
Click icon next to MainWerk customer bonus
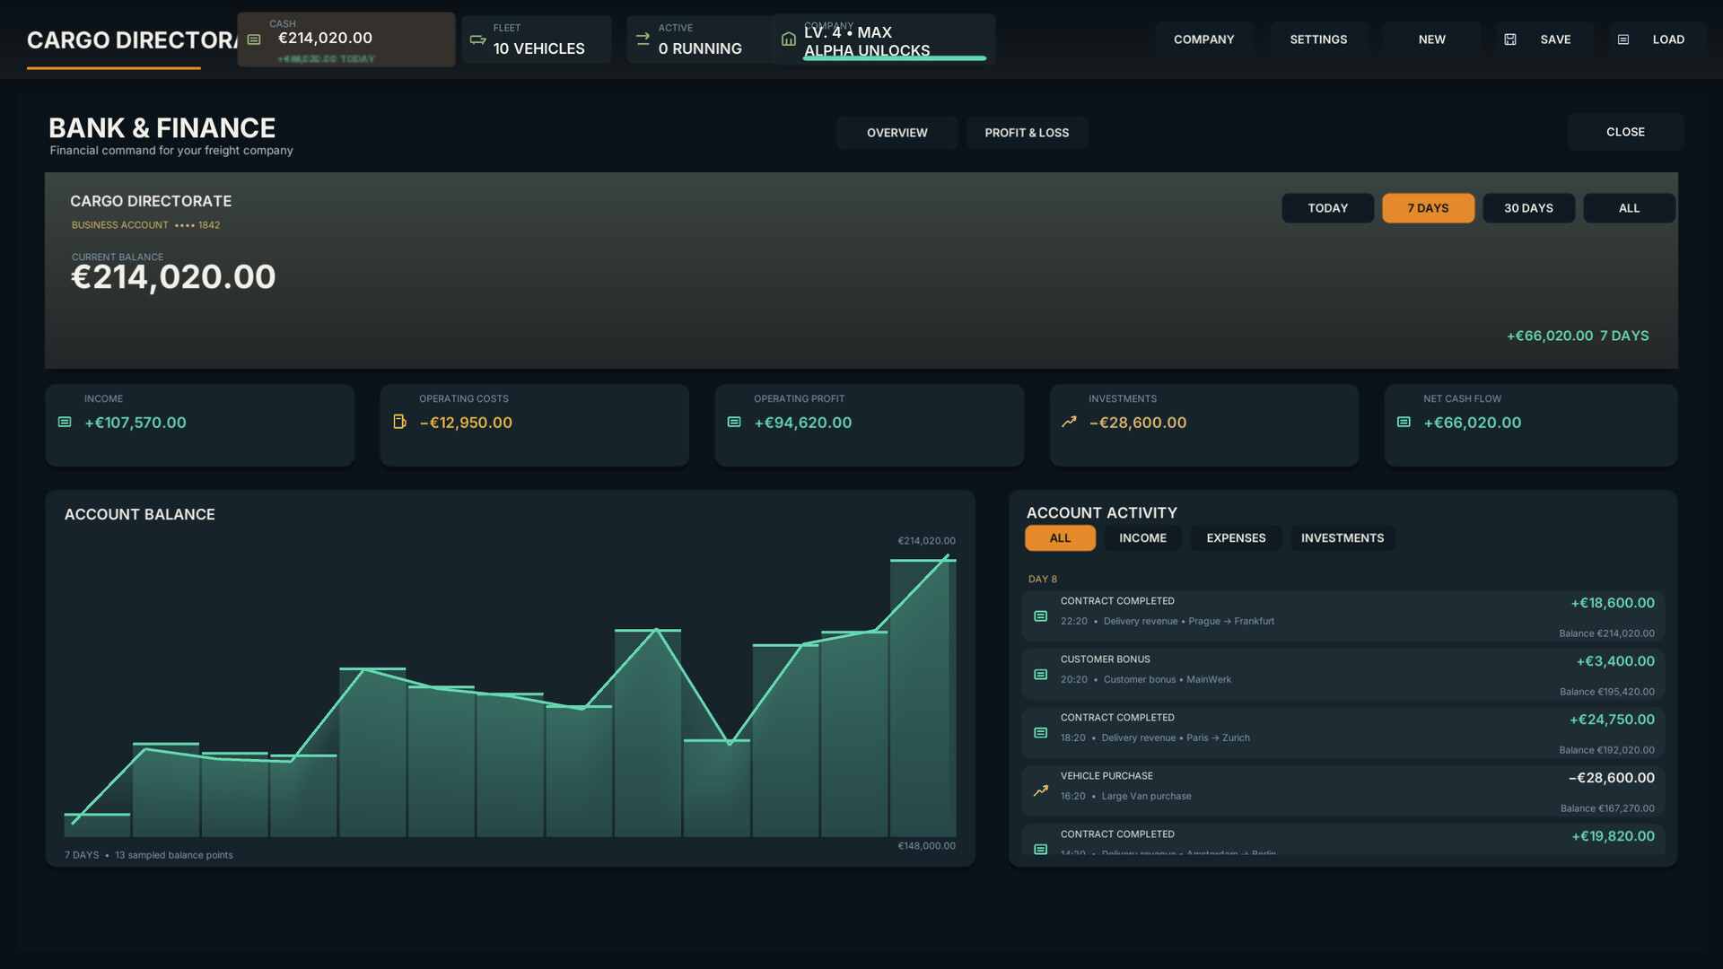(1041, 675)
